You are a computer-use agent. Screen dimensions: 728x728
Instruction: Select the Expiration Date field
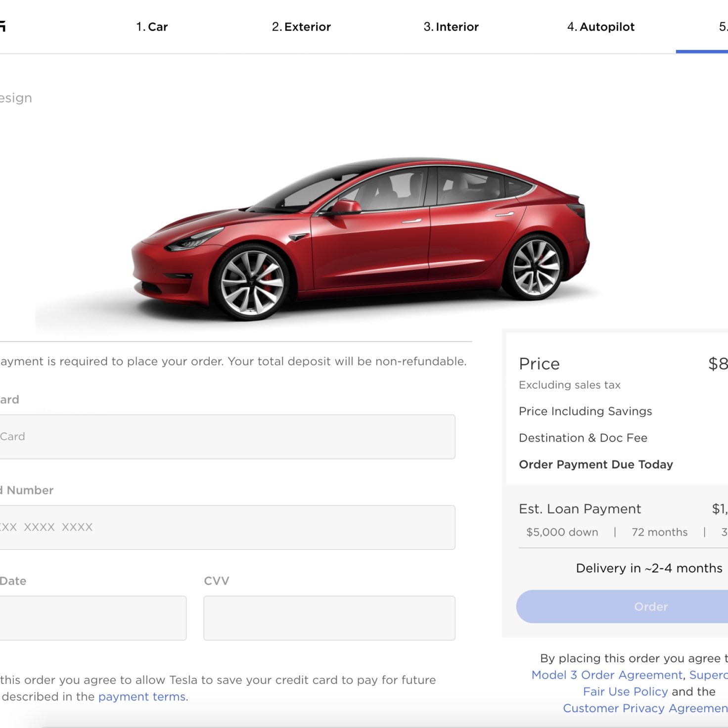(x=92, y=618)
